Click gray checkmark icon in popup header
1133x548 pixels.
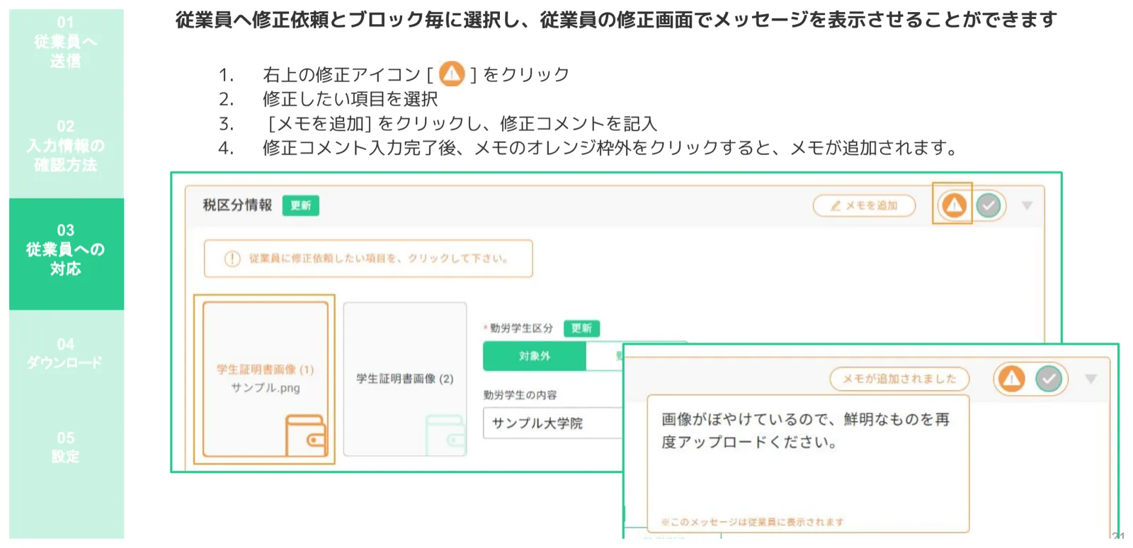coord(1049,379)
